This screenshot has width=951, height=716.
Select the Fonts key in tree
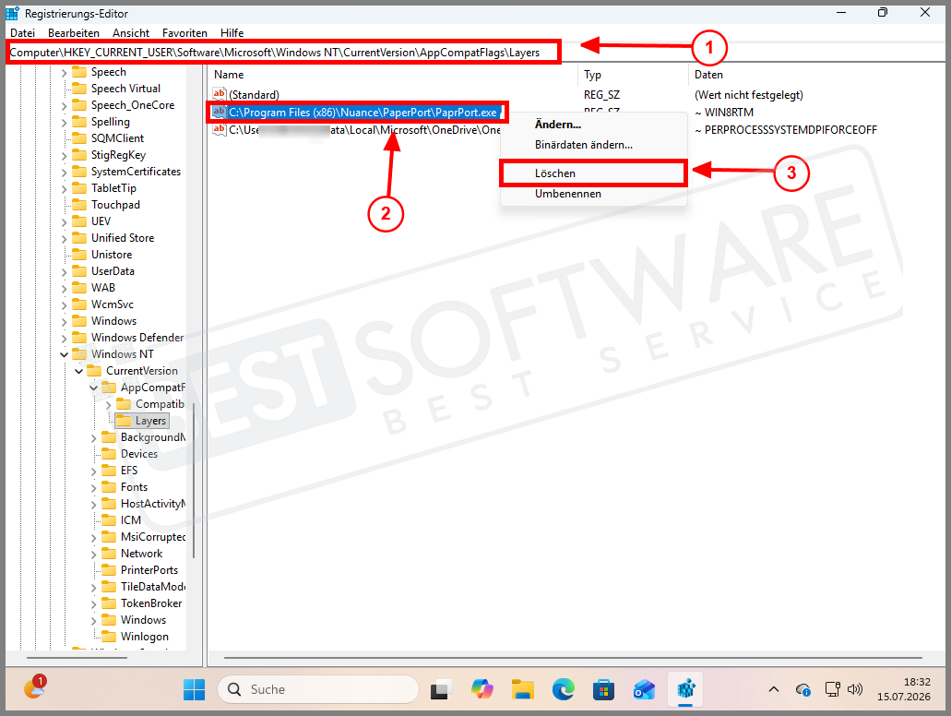click(x=134, y=487)
